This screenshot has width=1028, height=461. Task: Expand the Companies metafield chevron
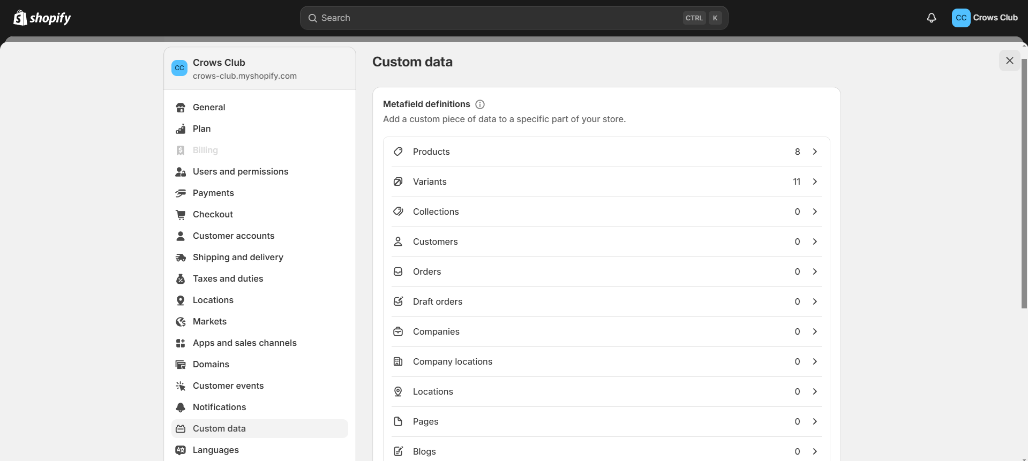815,331
